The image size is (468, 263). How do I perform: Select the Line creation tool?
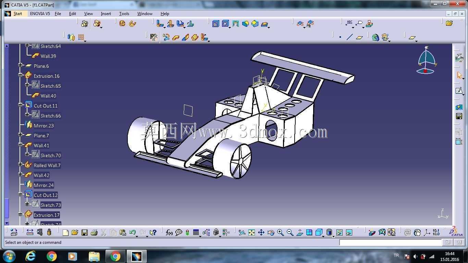[x=349, y=37]
